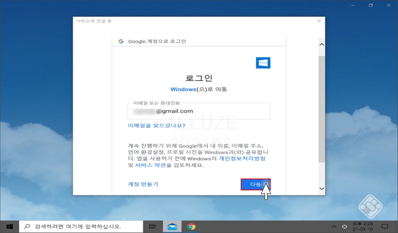This screenshot has width=398, height=233.
Task: Click the blue 다음 (Next) button
Action: [x=256, y=184]
